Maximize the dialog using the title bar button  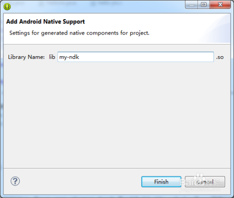coord(204,5)
